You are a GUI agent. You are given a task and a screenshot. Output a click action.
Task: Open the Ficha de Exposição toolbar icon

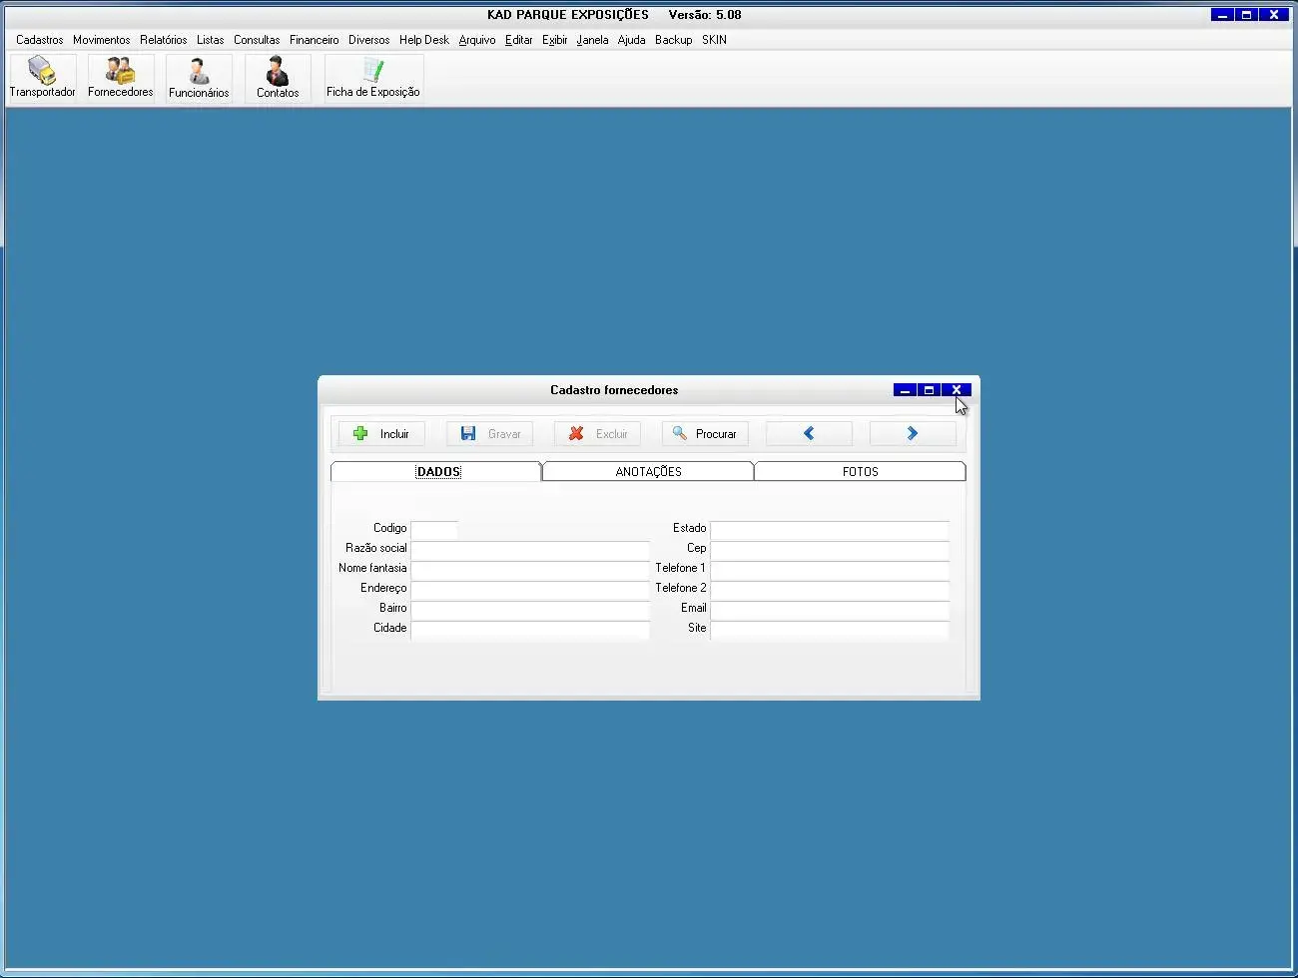tap(373, 78)
